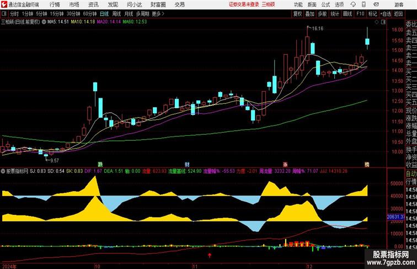
Task: Select the 日线 daily period tab
Action: pos(104,14)
